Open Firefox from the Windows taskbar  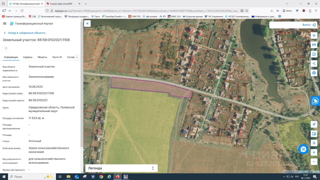(117, 177)
